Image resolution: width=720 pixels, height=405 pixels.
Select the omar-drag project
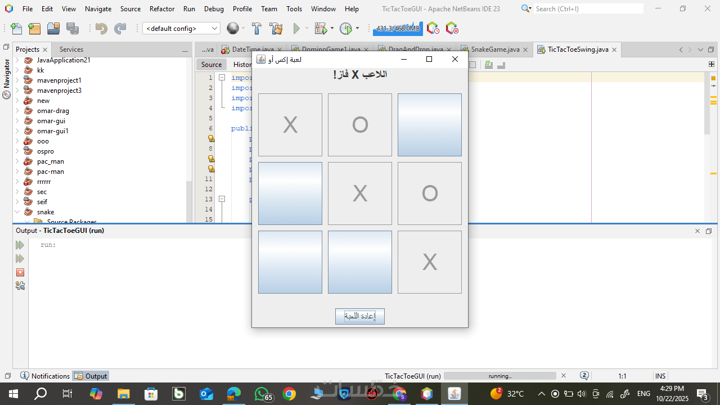(x=53, y=111)
